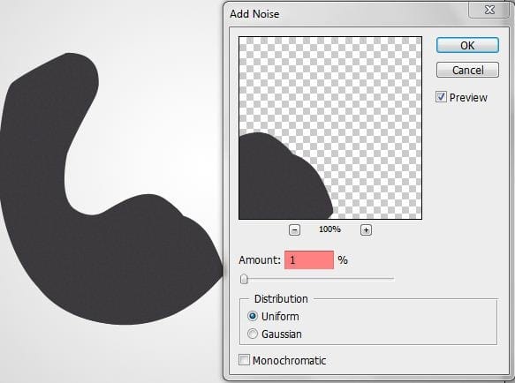Click the Add Noise dialog title bar
Screen dimensions: 515x383
(x=345, y=14)
